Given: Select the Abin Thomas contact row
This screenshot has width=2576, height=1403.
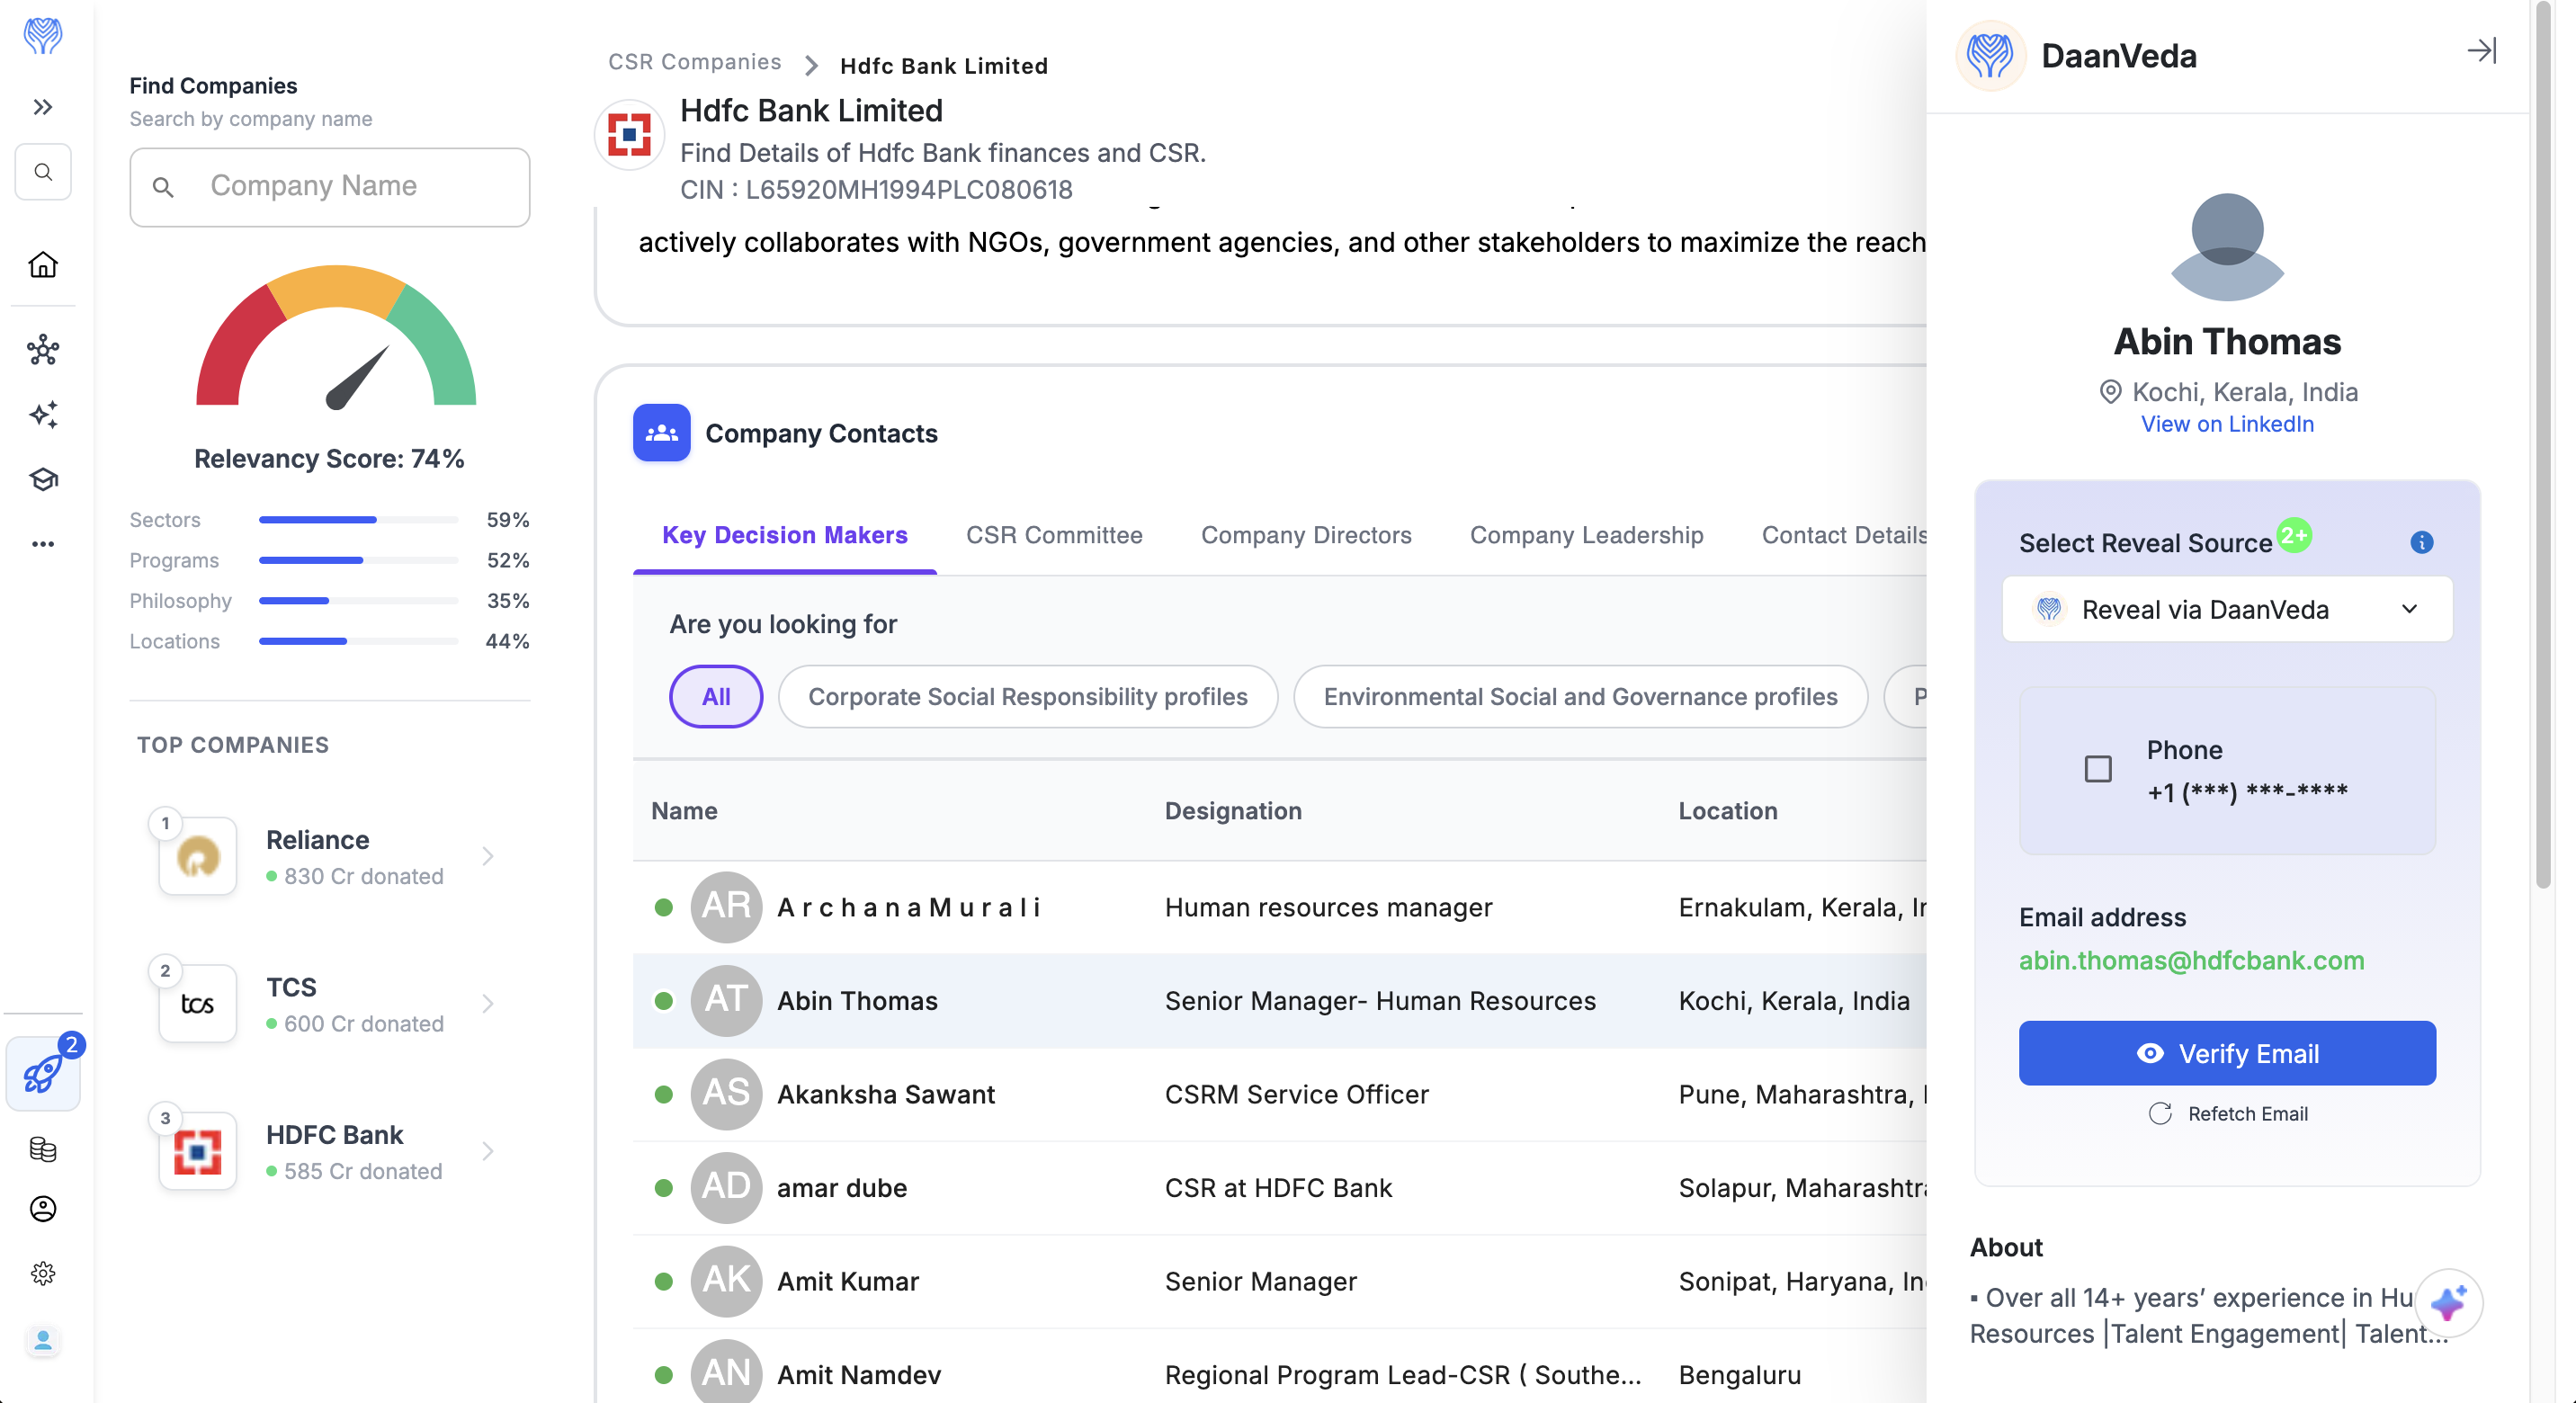Looking at the screenshot, I should [x=1279, y=1001].
